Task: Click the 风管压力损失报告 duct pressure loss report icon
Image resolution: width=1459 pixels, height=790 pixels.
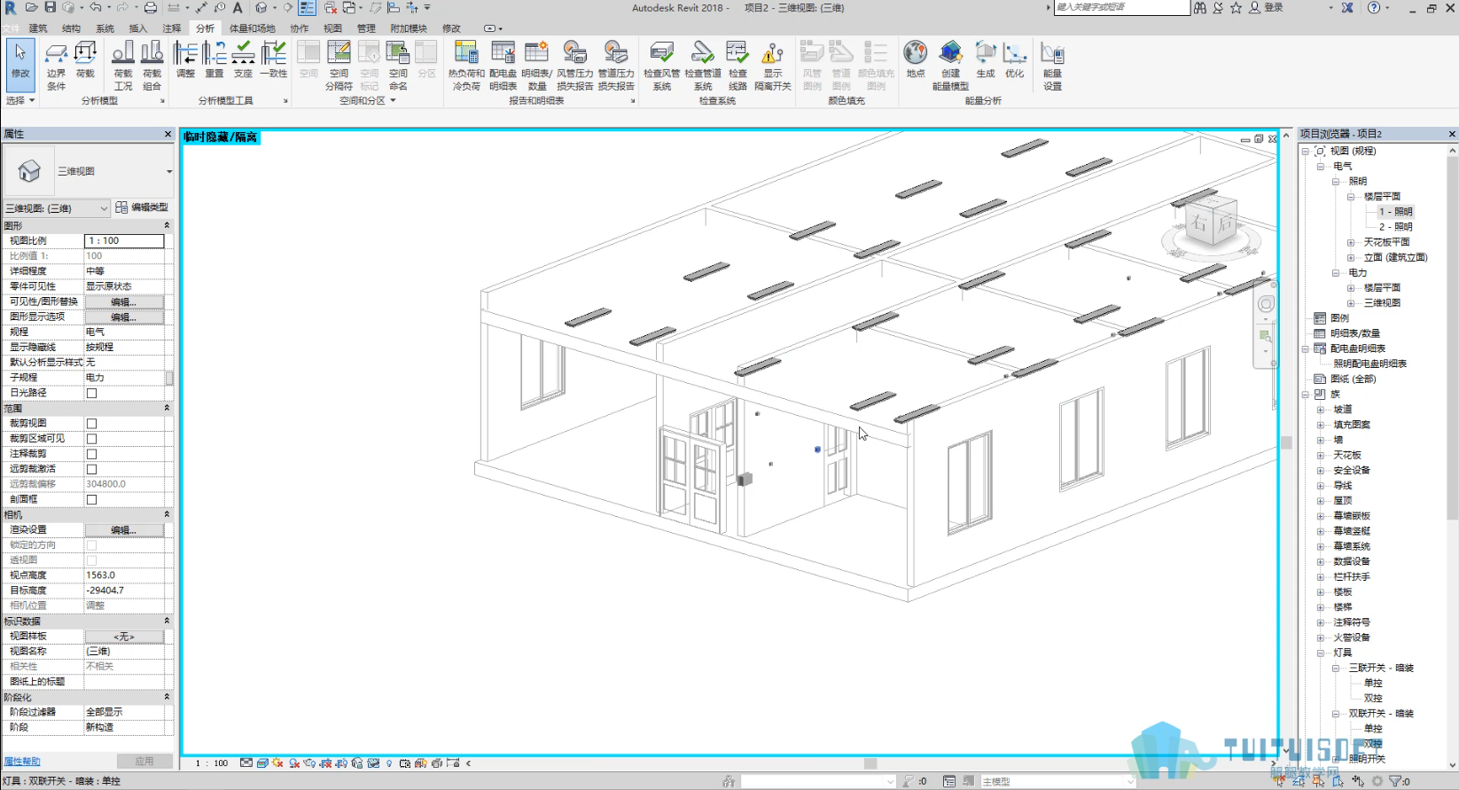Action: click(575, 65)
